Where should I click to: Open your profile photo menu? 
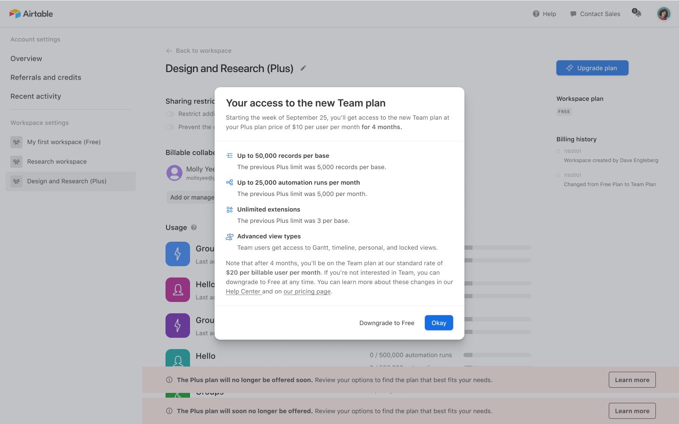coord(663,14)
